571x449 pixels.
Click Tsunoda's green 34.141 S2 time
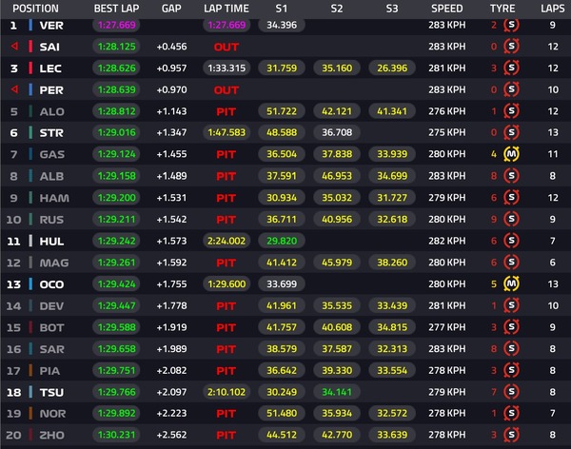click(337, 392)
